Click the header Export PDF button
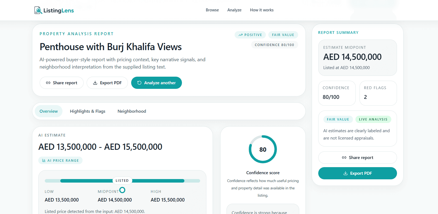438x214 pixels. [x=107, y=83]
